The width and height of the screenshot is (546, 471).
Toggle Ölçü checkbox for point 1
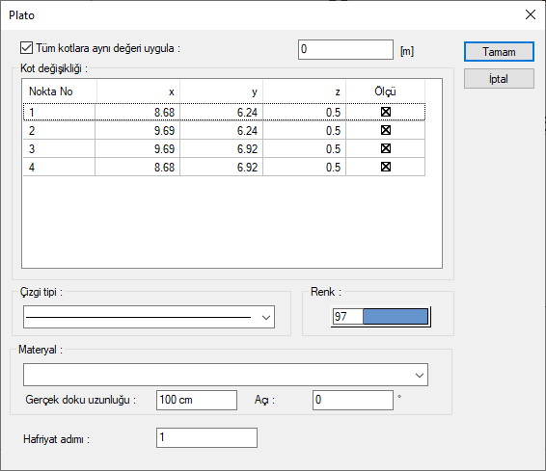point(386,112)
